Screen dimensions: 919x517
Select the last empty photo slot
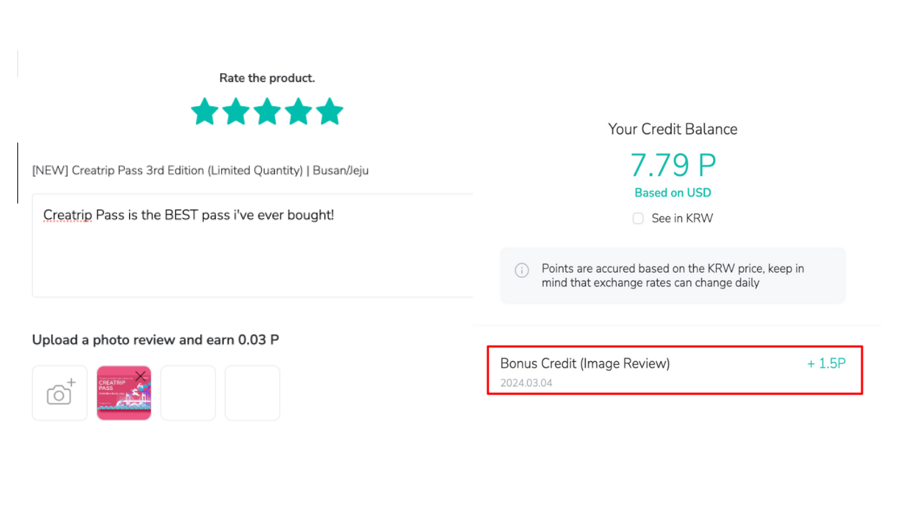tap(252, 393)
